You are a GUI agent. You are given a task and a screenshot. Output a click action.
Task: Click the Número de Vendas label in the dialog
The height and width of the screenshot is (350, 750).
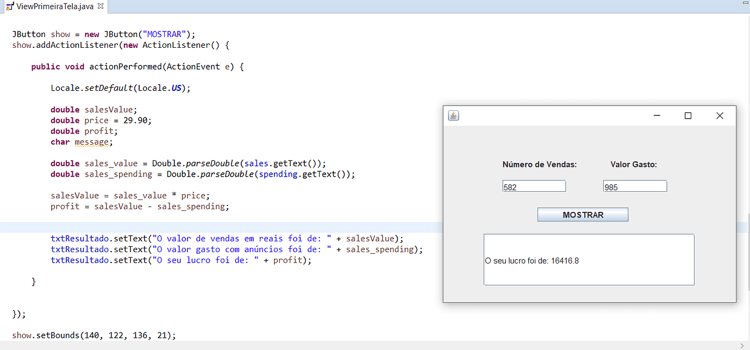(539, 164)
